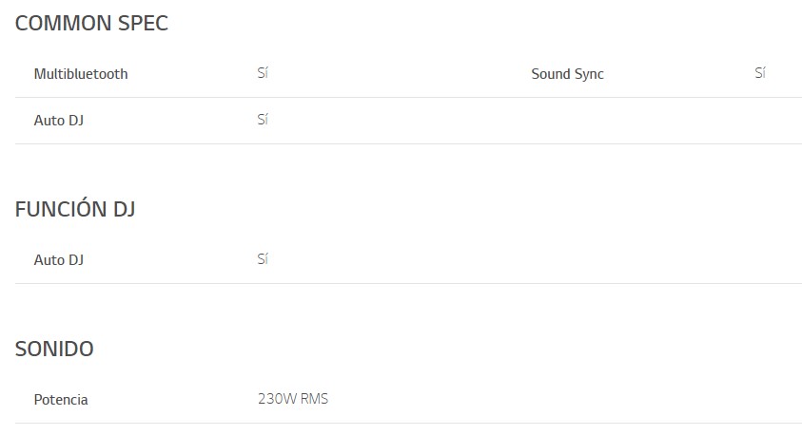Select the Sound Sync spec label
Viewport: 802px width, 435px height.
[x=567, y=74]
